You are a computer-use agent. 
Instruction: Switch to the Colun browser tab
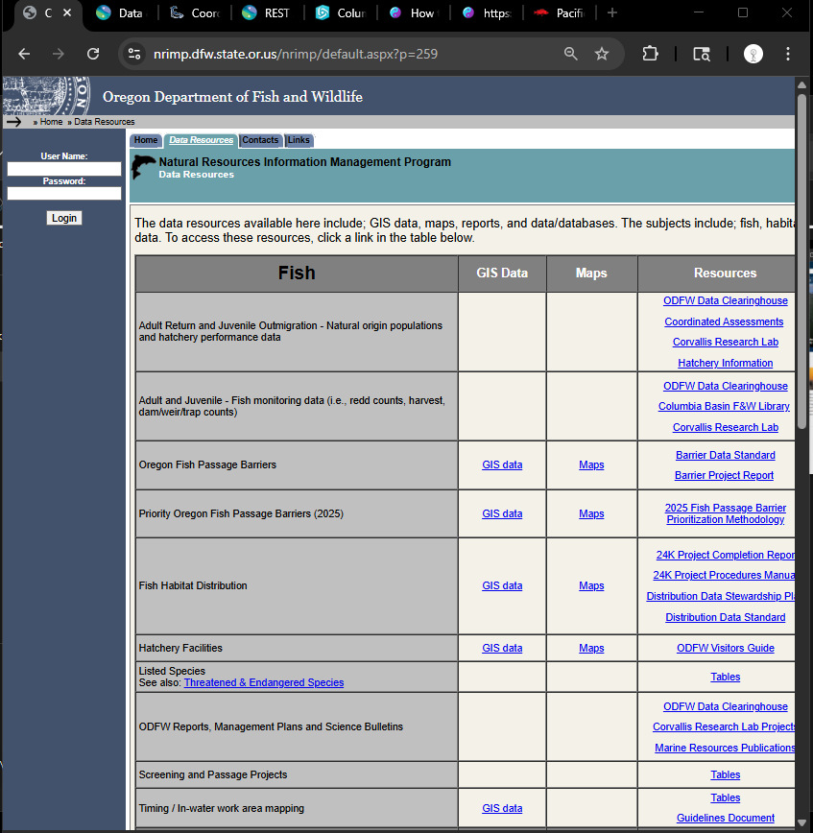(x=340, y=12)
